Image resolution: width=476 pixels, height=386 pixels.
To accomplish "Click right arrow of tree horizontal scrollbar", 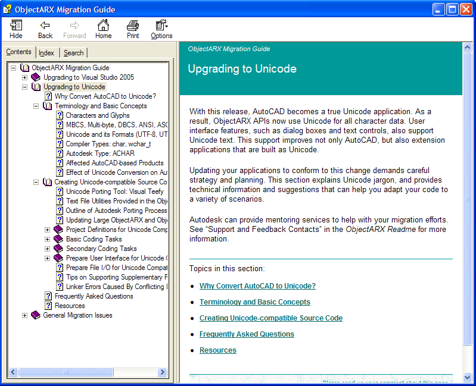I will (163, 372).
